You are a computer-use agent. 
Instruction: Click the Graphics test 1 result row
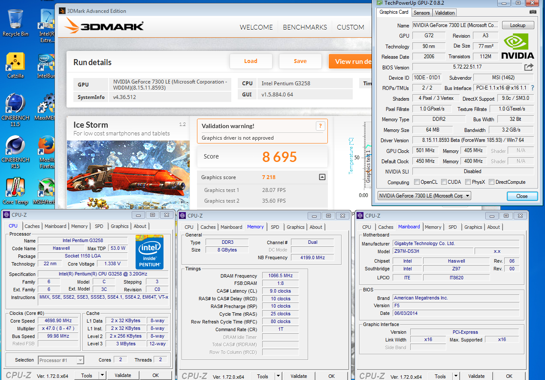262,190
